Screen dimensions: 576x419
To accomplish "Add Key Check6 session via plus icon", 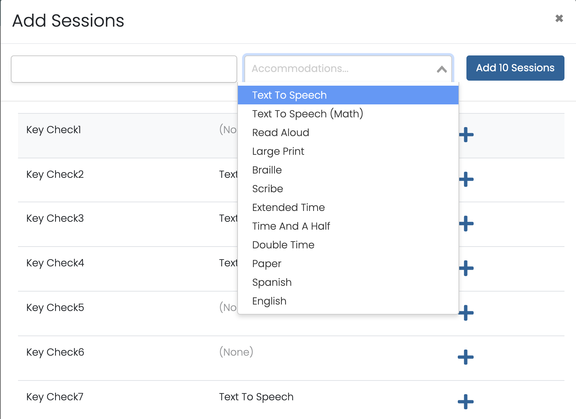I will 466,357.
